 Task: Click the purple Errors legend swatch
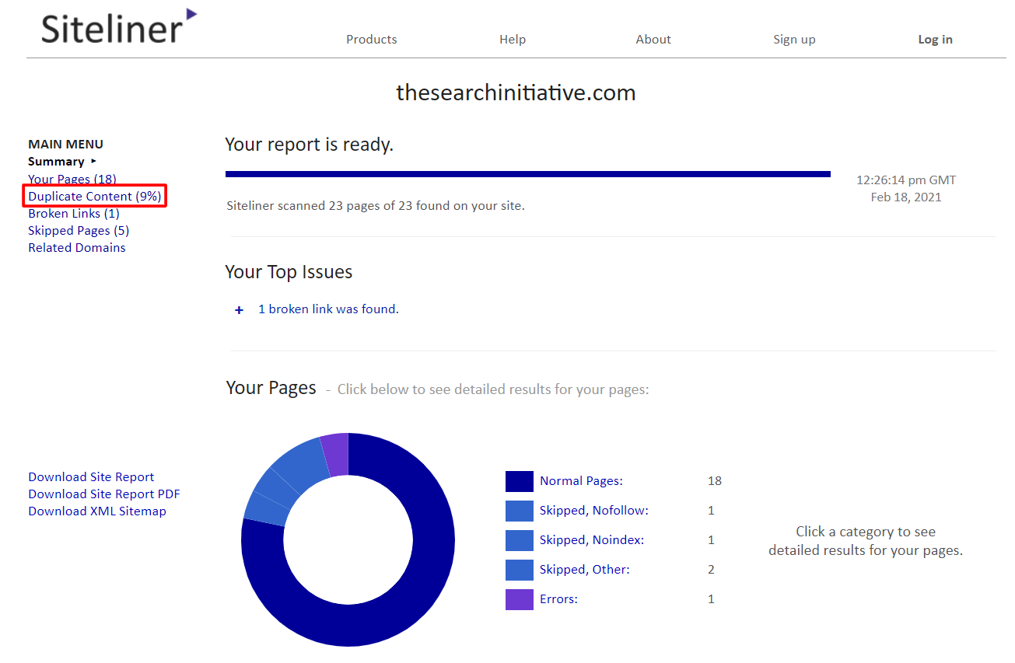519,599
